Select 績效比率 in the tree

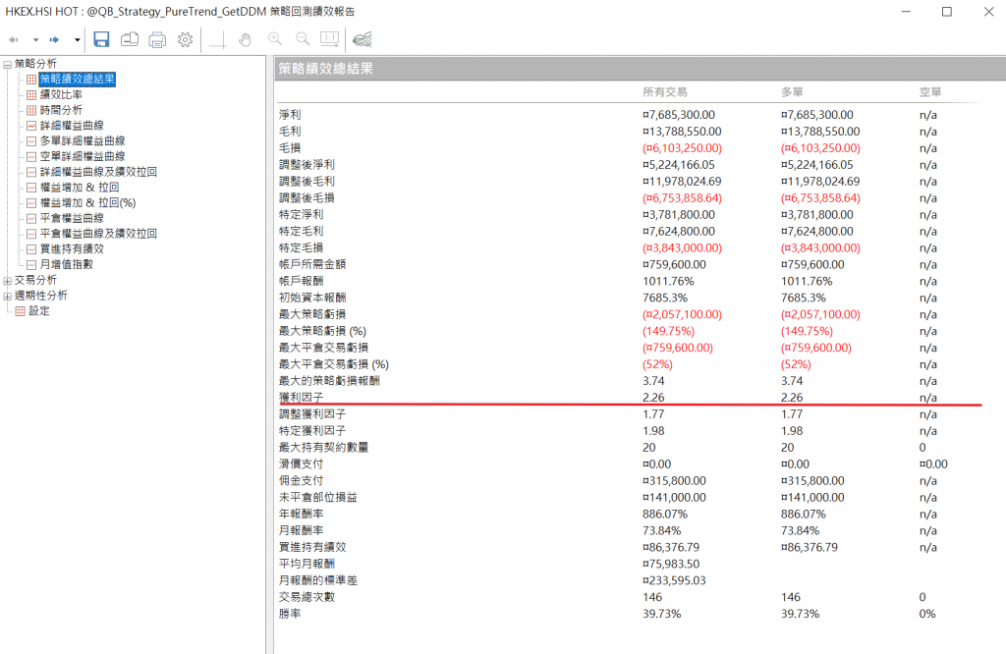[x=61, y=94]
